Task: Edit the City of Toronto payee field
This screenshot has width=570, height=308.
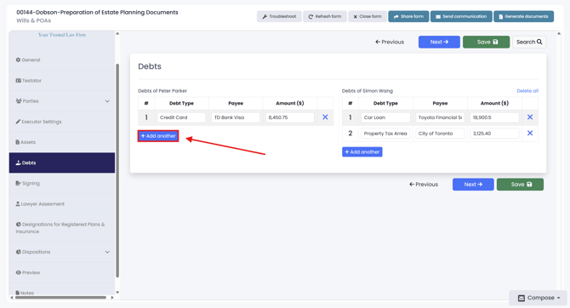Action: pos(440,134)
